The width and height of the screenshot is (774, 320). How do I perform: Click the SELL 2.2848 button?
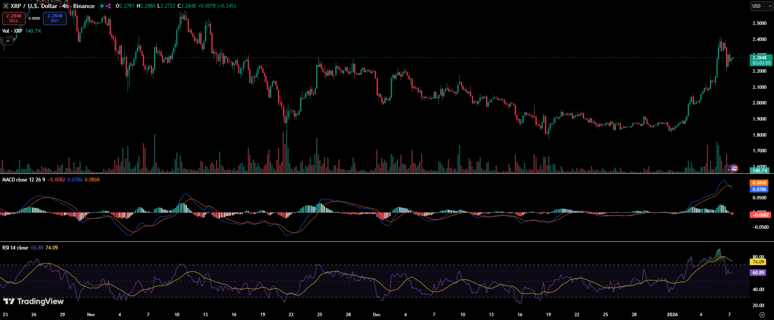point(14,18)
